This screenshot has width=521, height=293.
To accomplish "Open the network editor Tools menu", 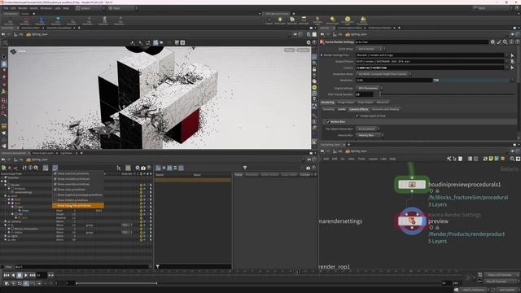I will point(361,159).
